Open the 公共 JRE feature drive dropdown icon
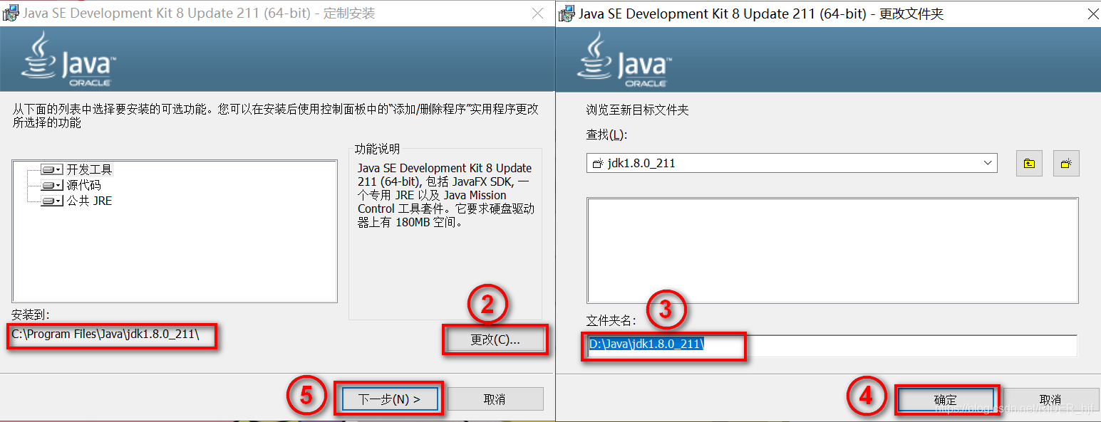 coord(52,201)
